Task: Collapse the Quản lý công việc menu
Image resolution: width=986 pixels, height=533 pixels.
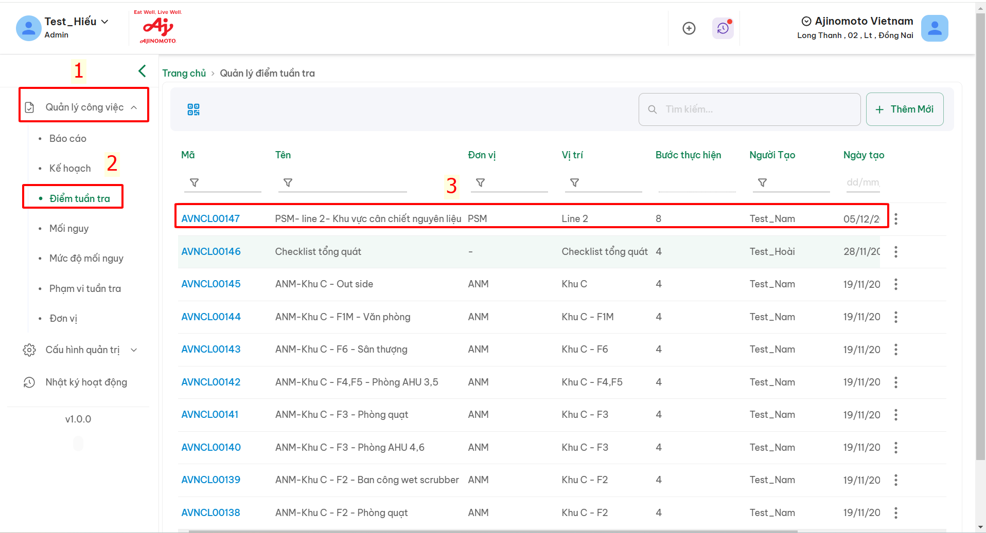Action: coord(134,107)
